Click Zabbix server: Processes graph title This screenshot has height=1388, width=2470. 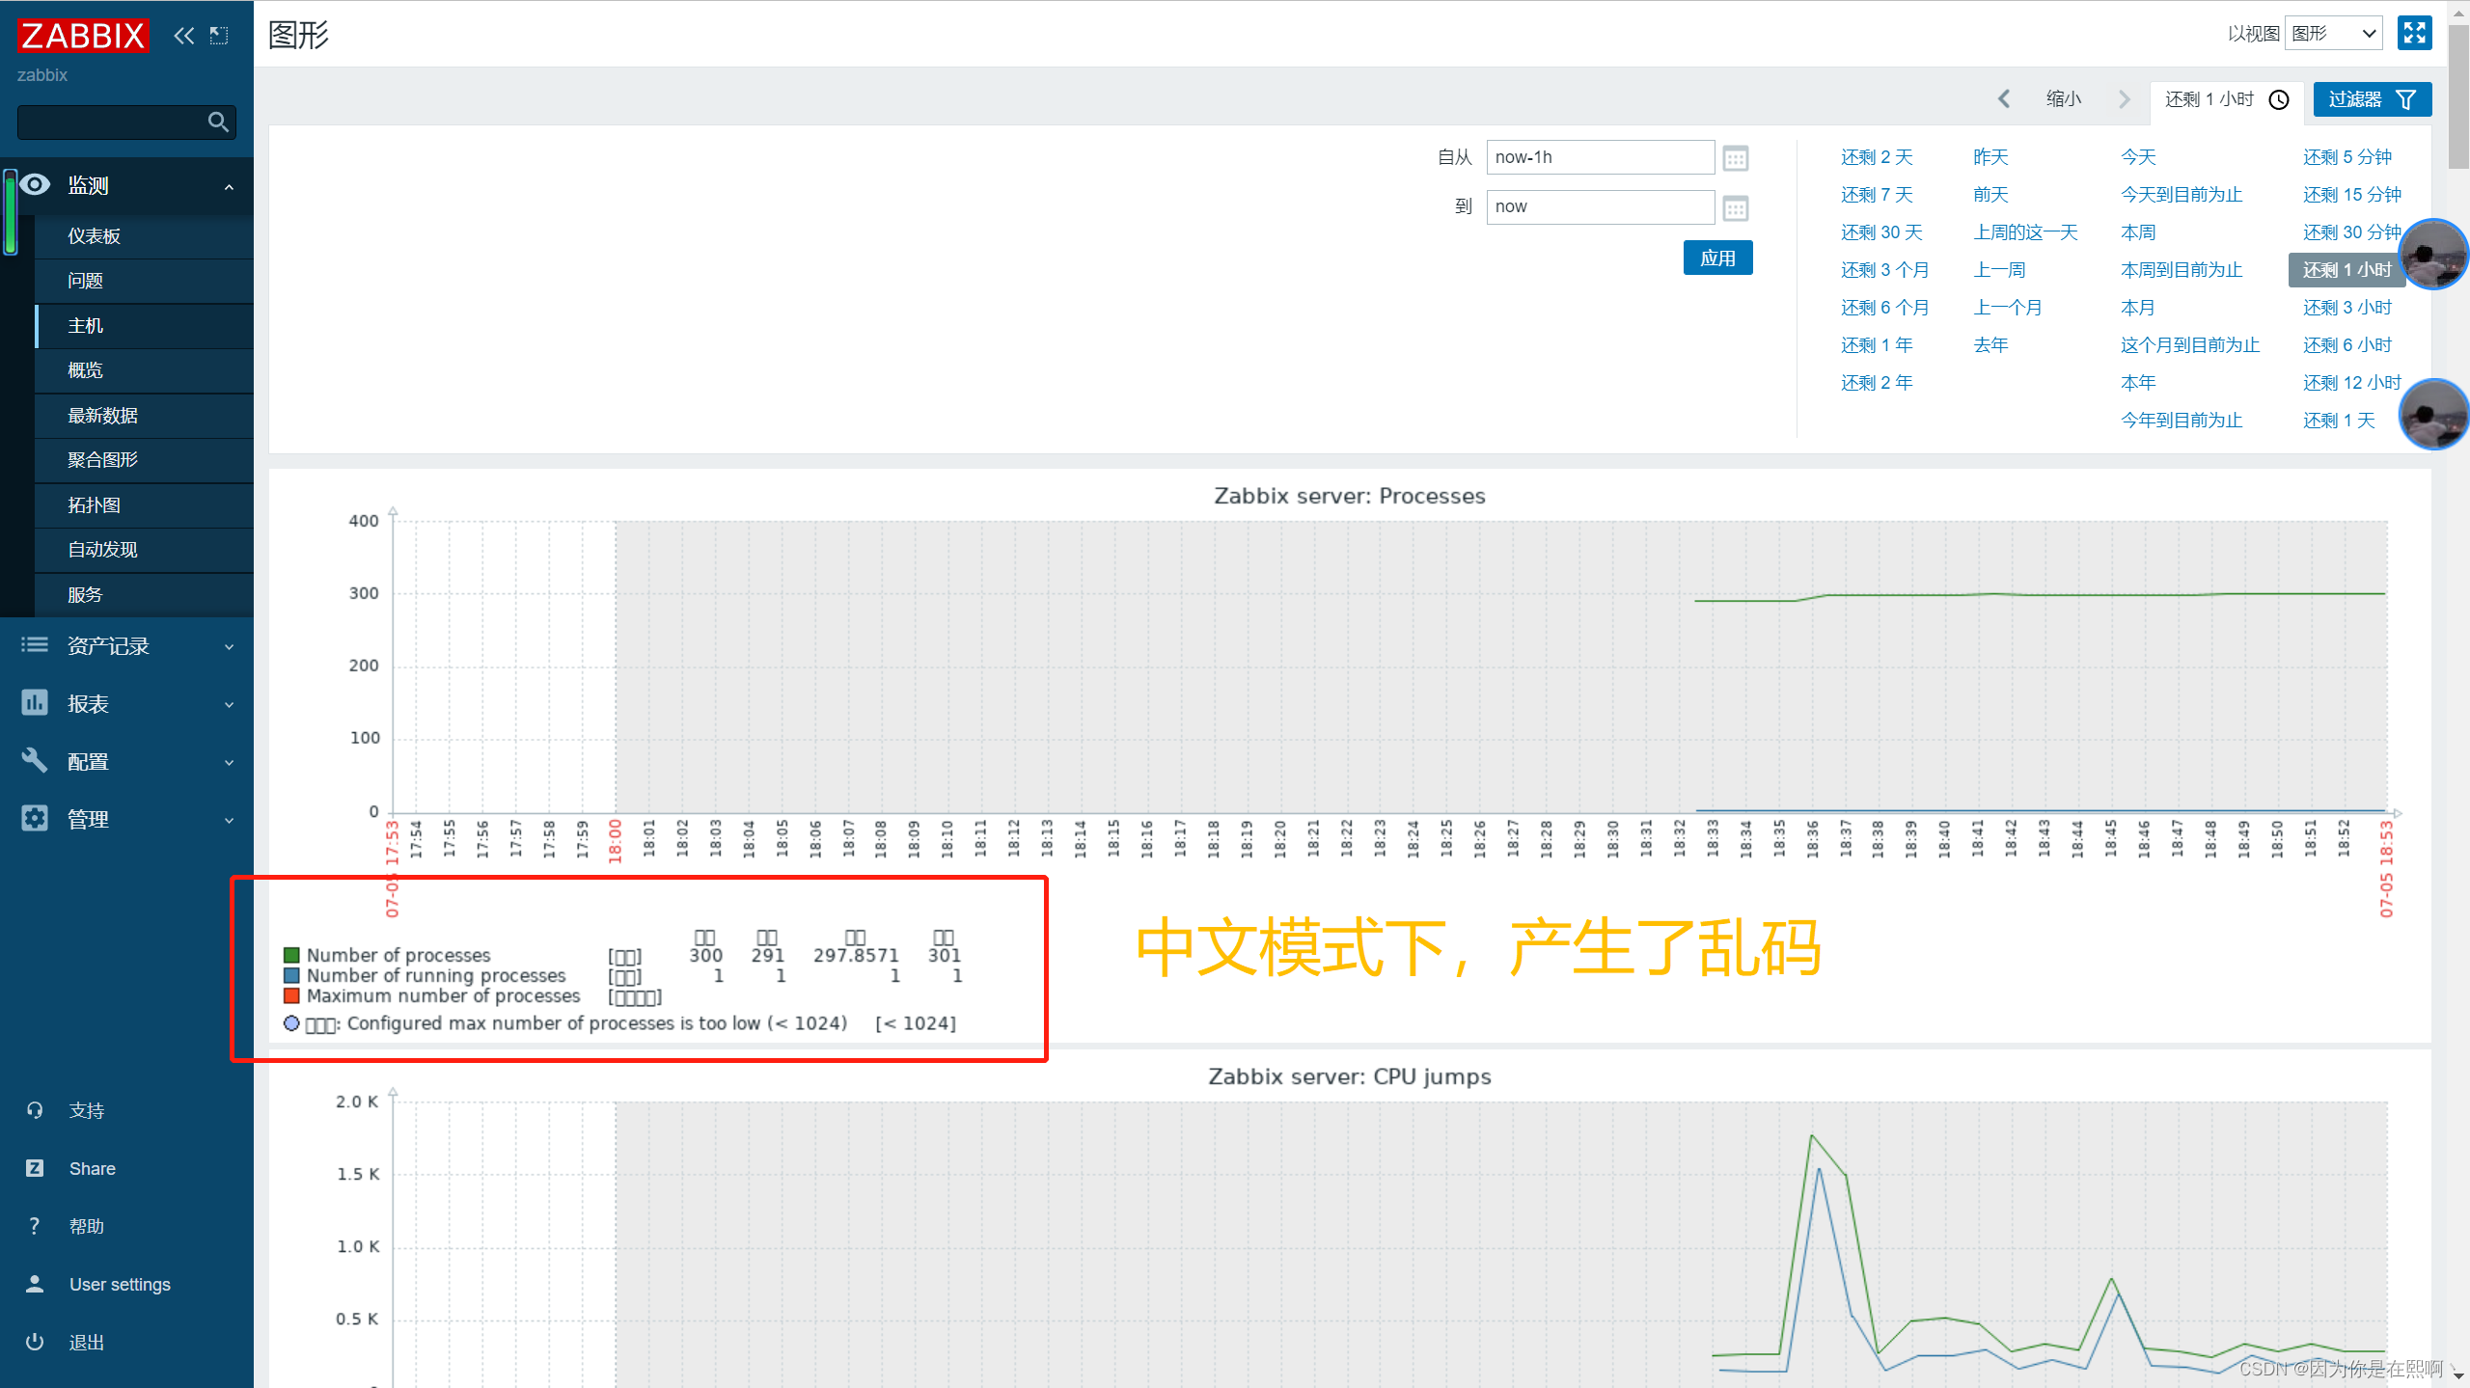pyautogui.click(x=1349, y=496)
